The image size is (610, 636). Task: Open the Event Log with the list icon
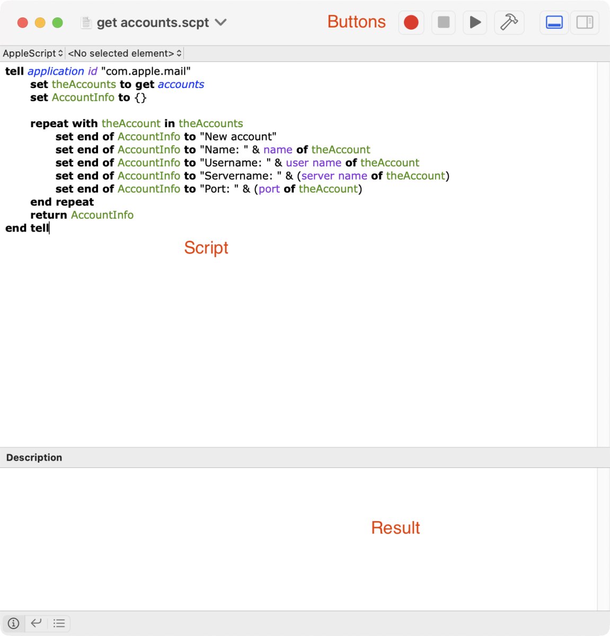(59, 623)
